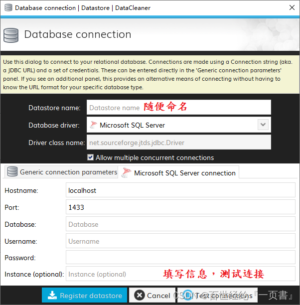Click the SQL Server icon on connection tab
The width and height of the screenshot is (300, 305).
coord(126,172)
